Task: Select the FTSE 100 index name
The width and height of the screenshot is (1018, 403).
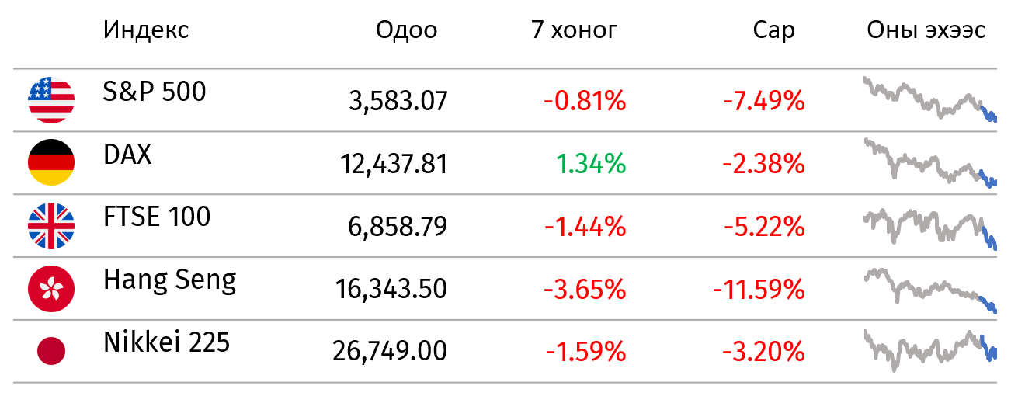Action: click(157, 217)
